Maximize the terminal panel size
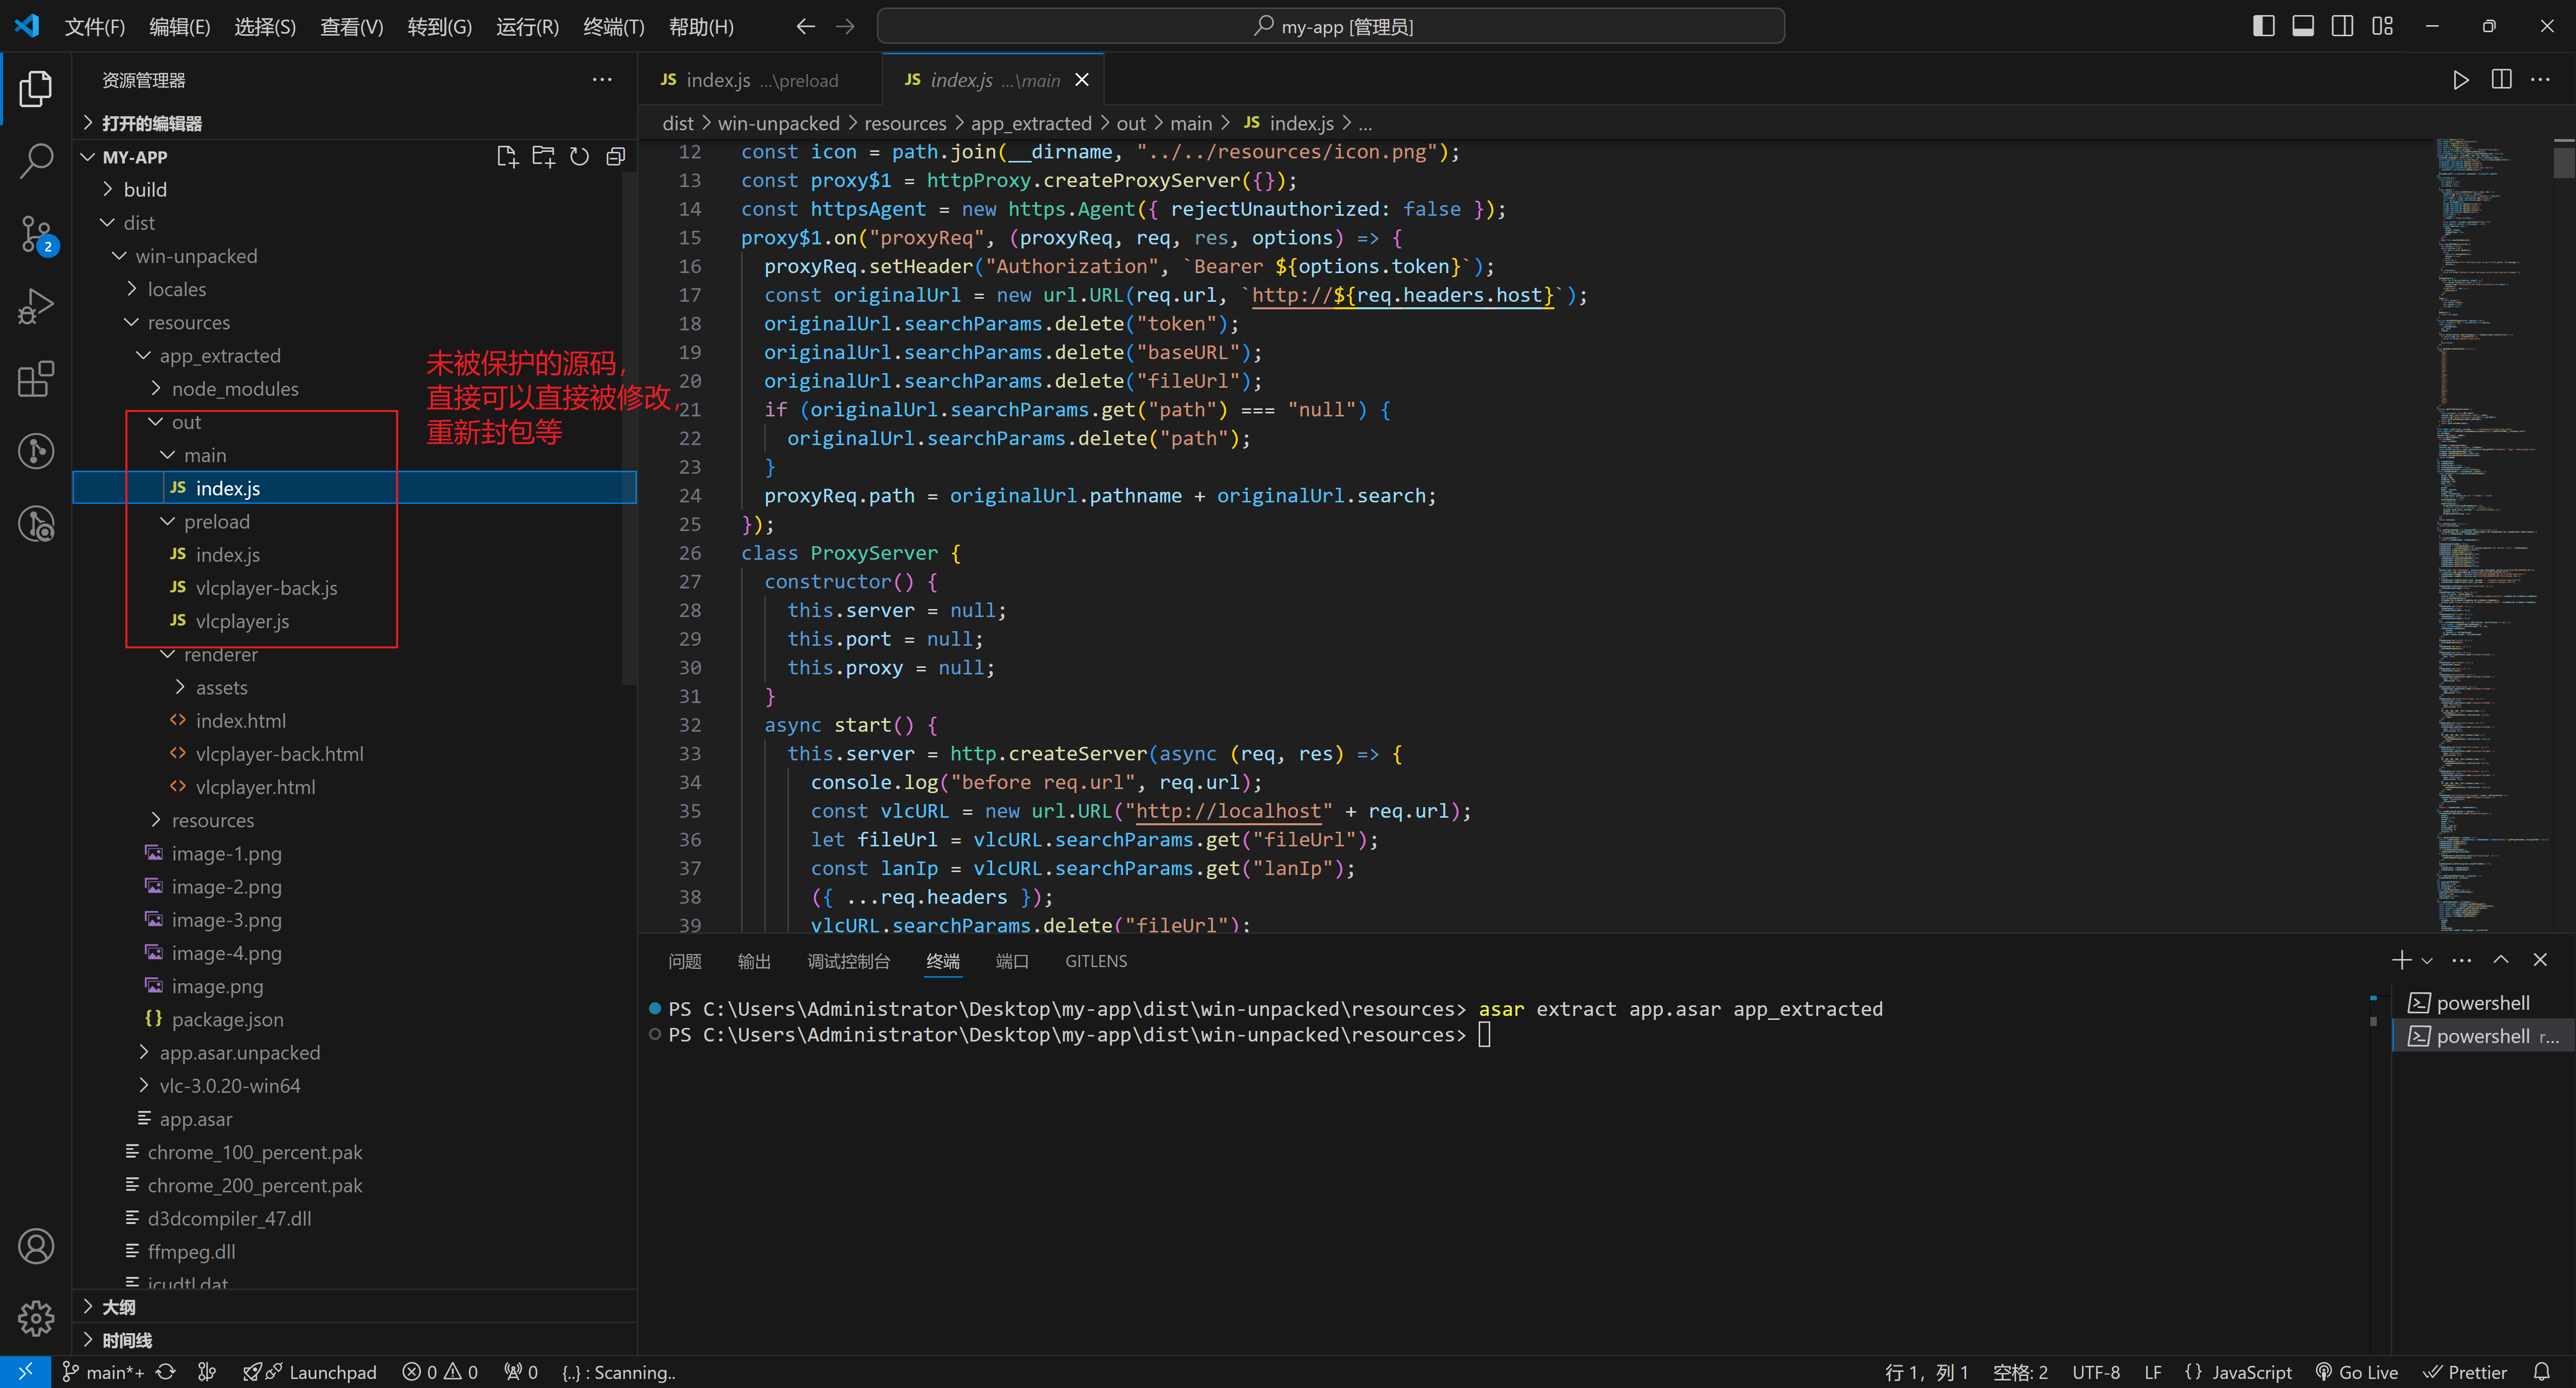Image resolution: width=2576 pixels, height=1388 pixels. (2501, 961)
